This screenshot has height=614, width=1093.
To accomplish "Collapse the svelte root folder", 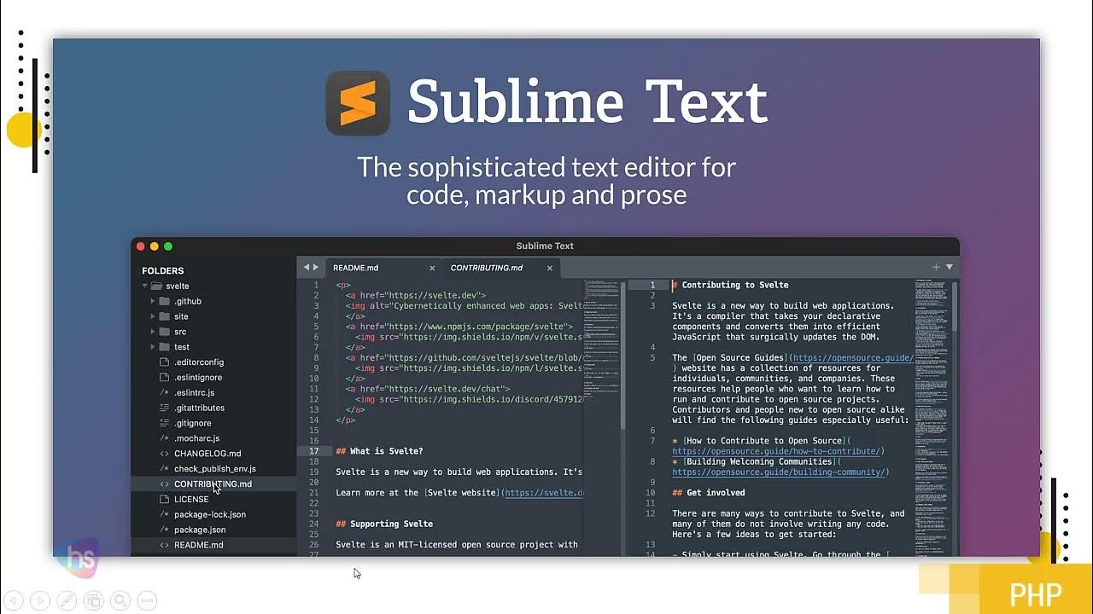I will point(145,286).
